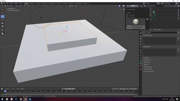Click the timeline playhead at frame 1
The height and width of the screenshot is (101, 180).
5,91
